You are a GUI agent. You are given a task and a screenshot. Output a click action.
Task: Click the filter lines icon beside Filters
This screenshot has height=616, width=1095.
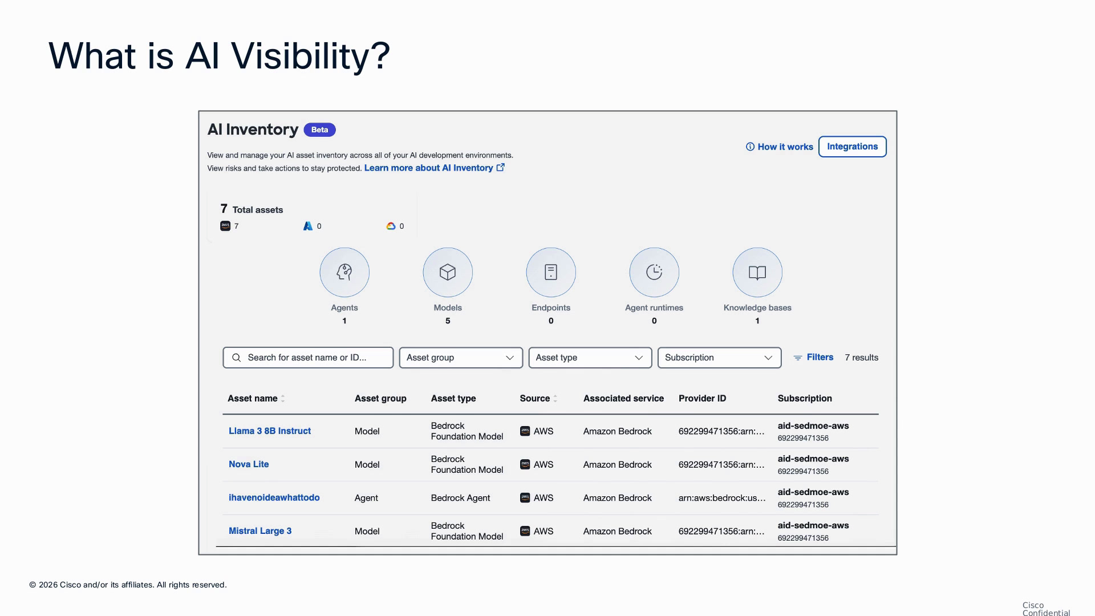tap(798, 358)
